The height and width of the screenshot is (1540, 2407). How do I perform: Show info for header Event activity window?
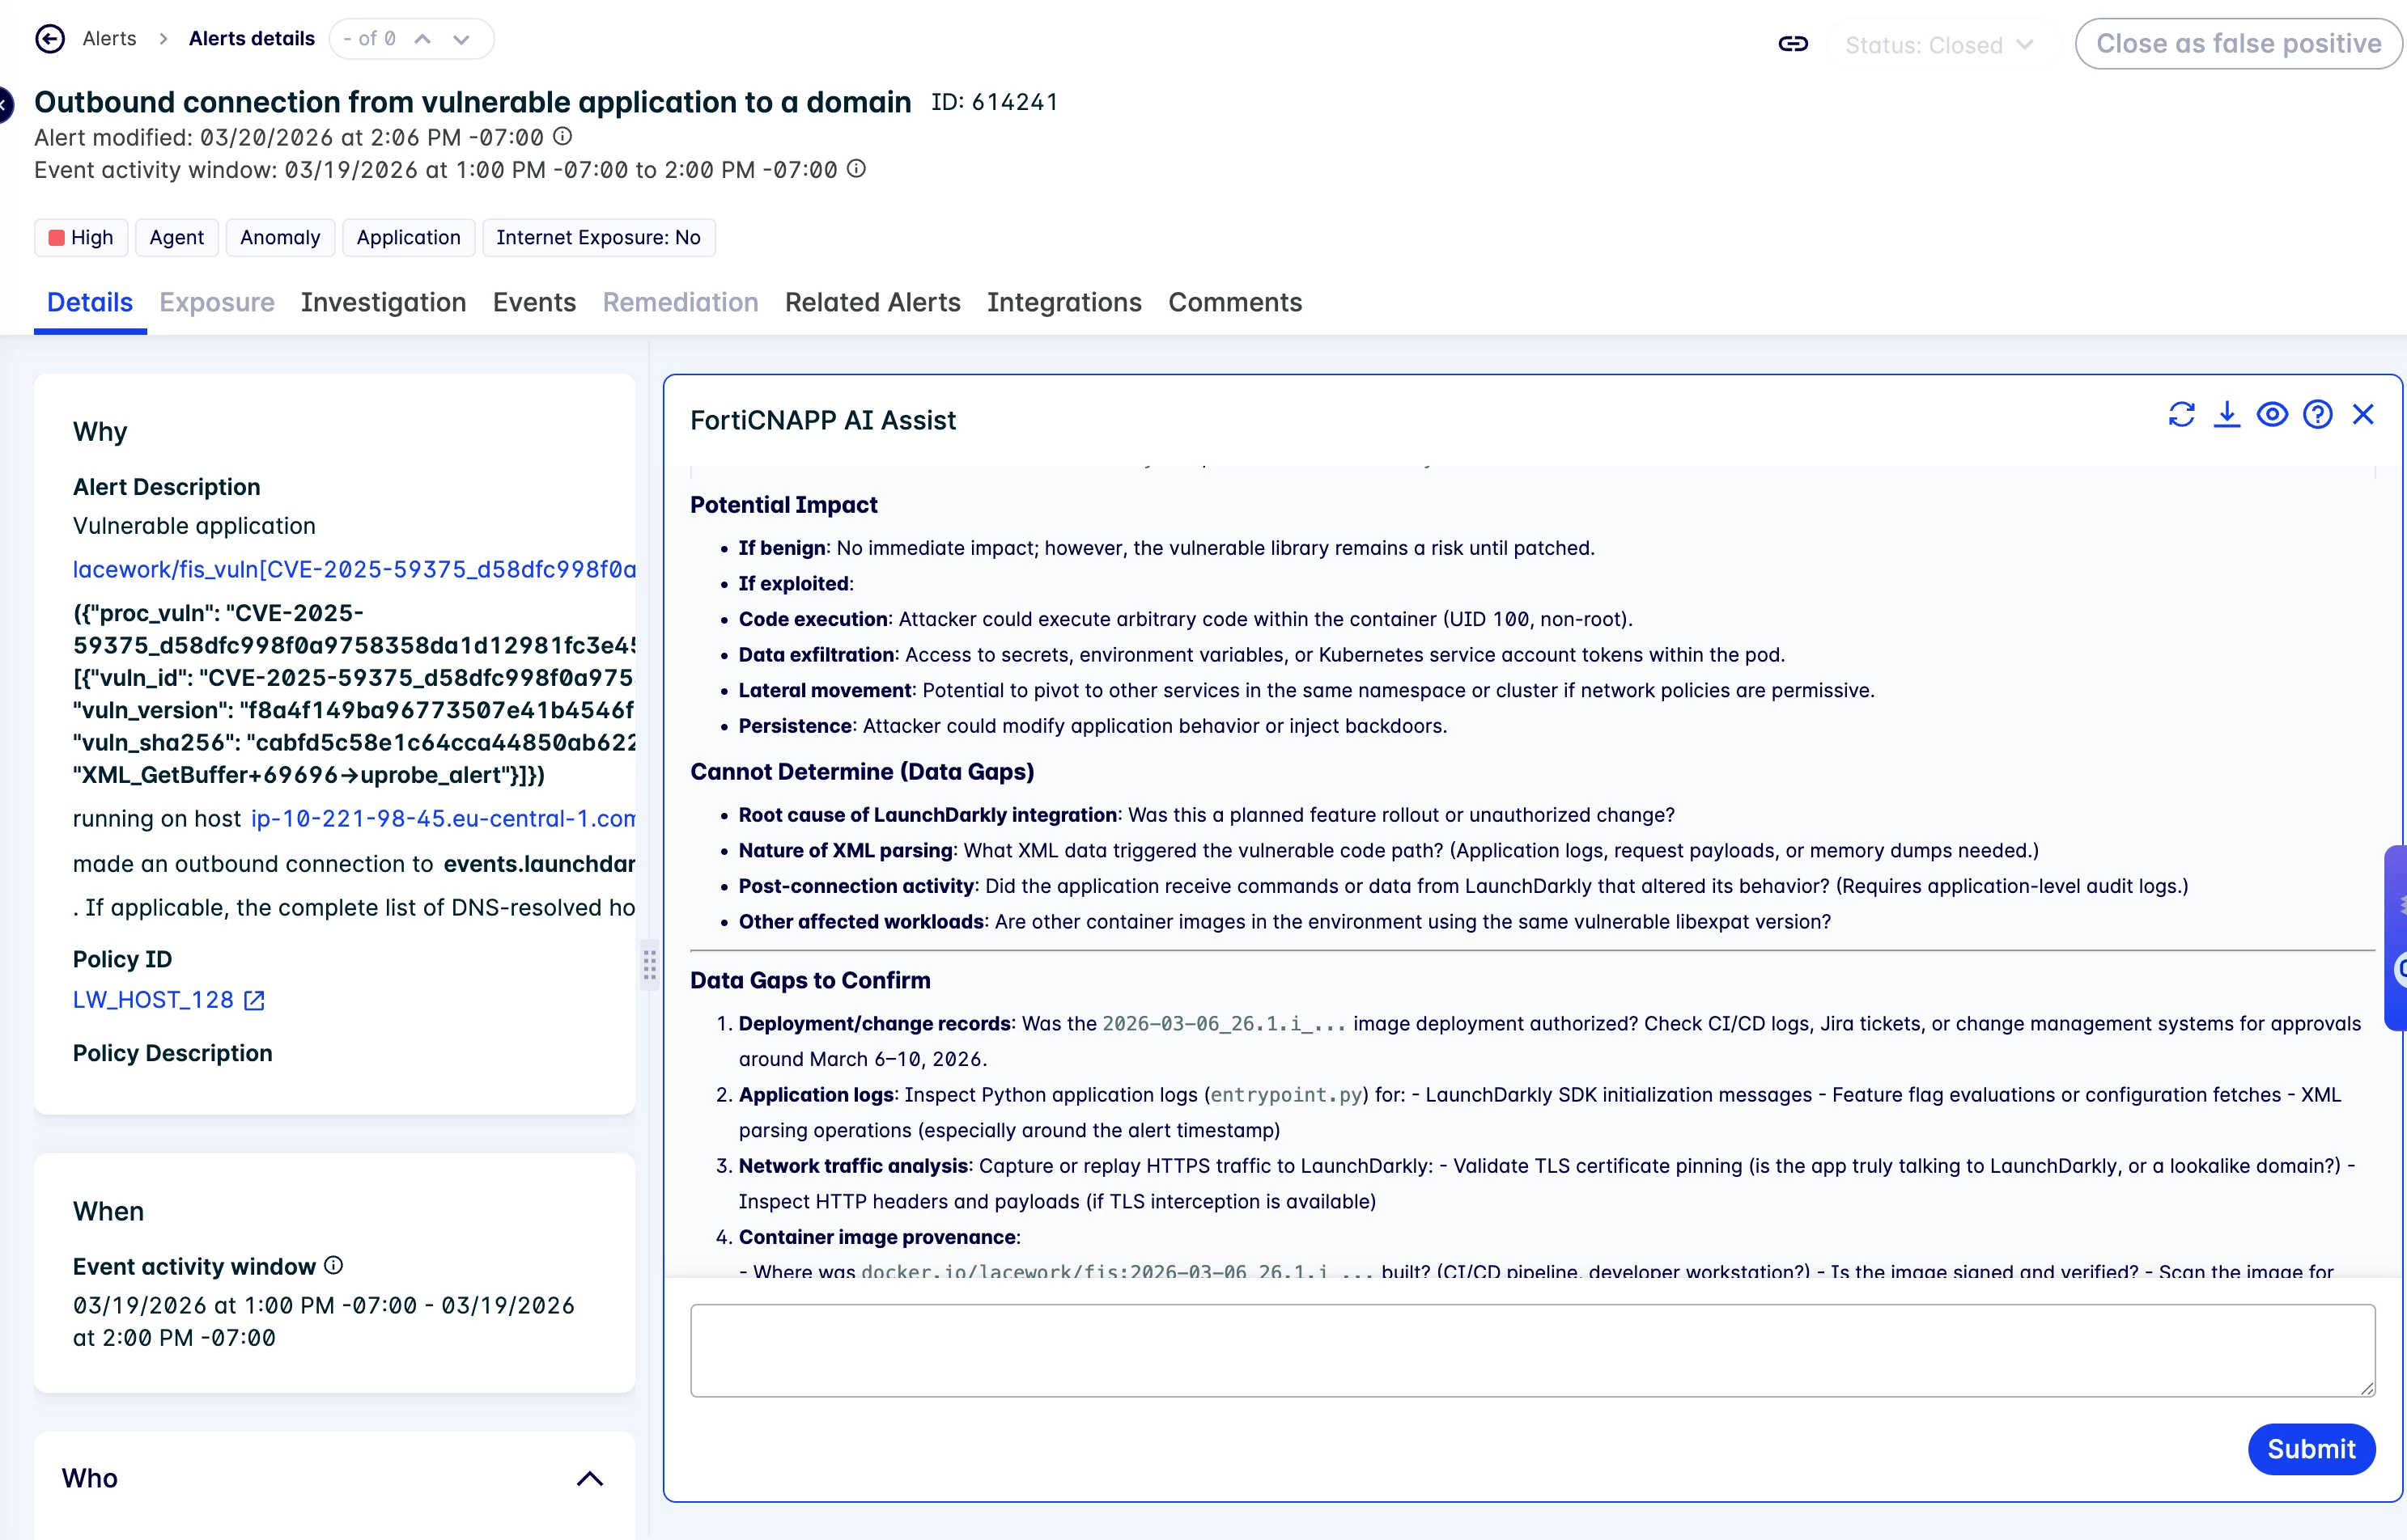[x=856, y=169]
